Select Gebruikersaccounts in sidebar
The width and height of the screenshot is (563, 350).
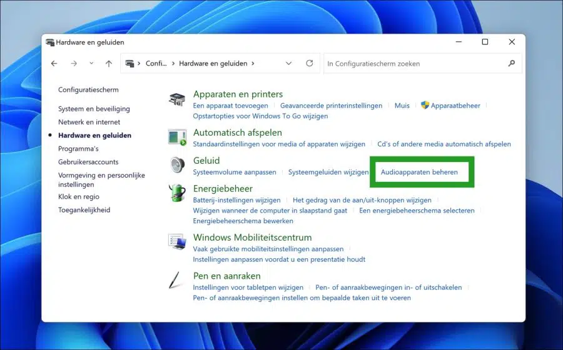click(88, 162)
